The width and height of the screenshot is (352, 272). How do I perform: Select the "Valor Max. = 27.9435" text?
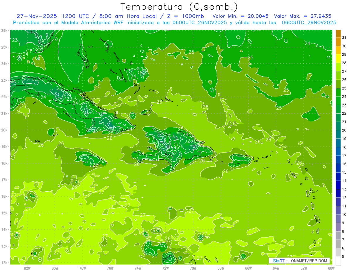pos(303,16)
